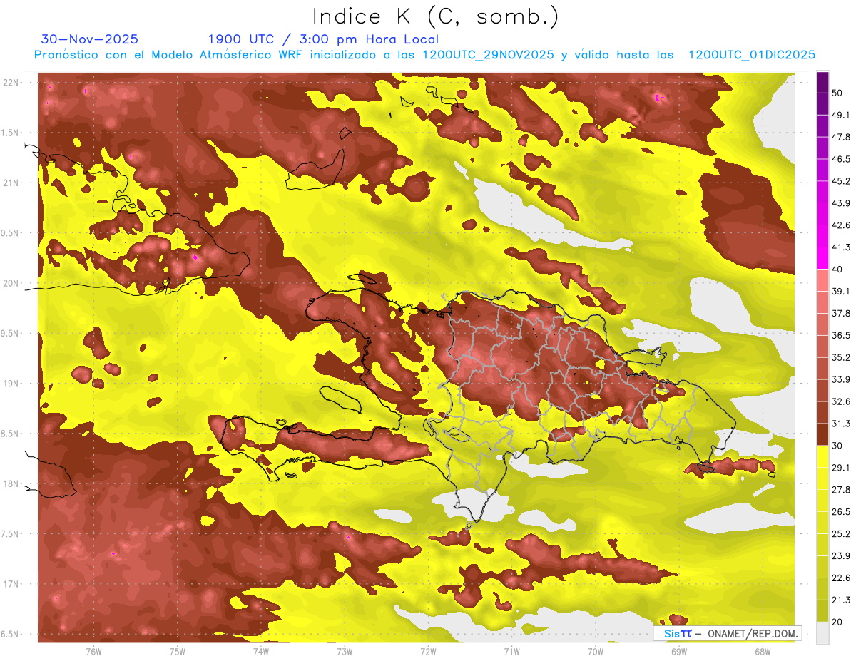Click the '45.2' color scale value

point(841,180)
